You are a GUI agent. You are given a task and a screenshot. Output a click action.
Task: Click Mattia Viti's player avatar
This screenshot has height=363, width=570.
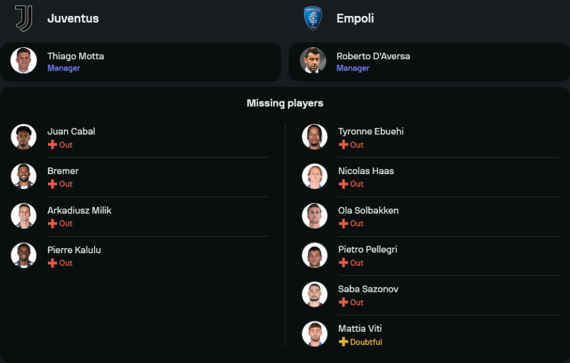315,334
